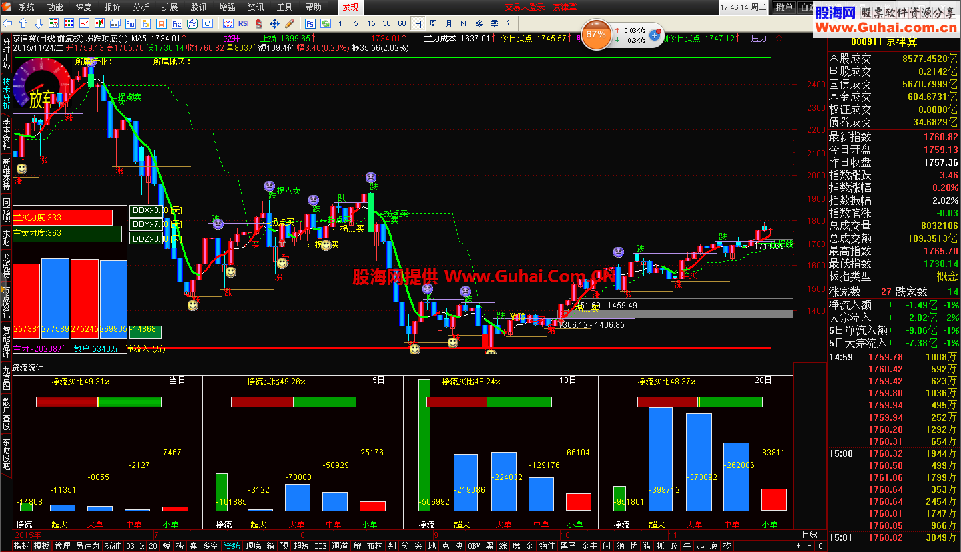The height and width of the screenshot is (552, 961).
Task: Select the DDE indicator tab
Action: (x=320, y=546)
